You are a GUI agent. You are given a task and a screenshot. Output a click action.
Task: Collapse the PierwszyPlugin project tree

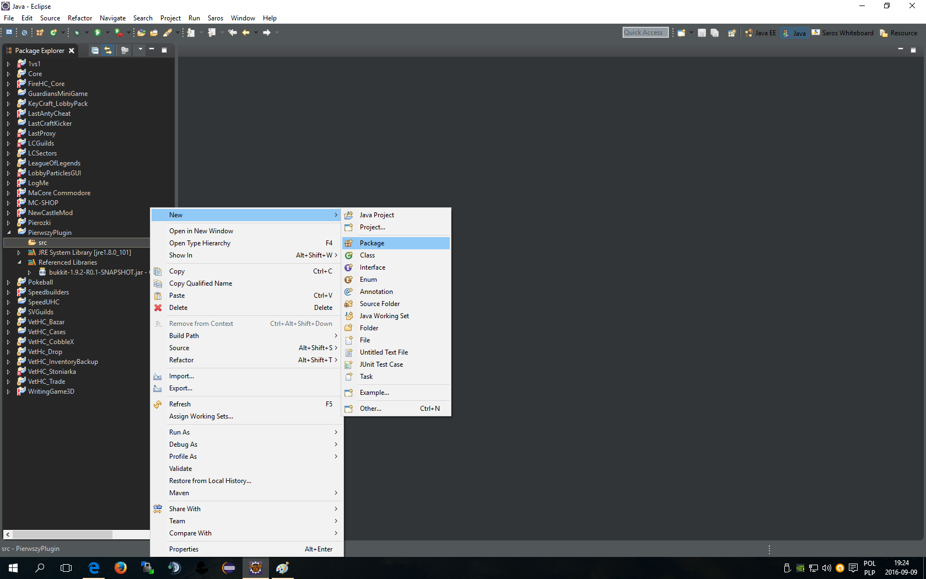coord(9,233)
